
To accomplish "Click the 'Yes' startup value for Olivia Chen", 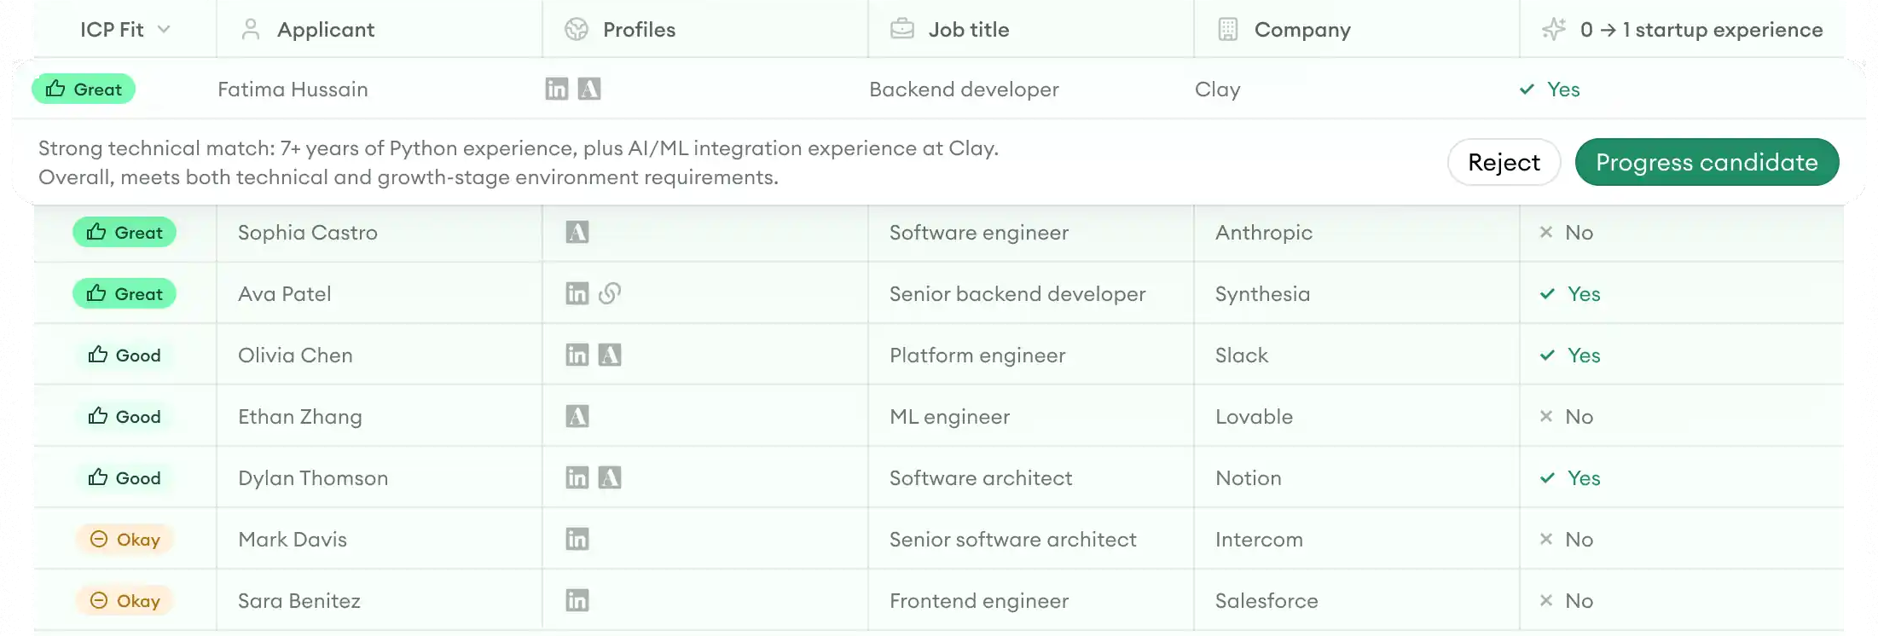I will tap(1570, 355).
